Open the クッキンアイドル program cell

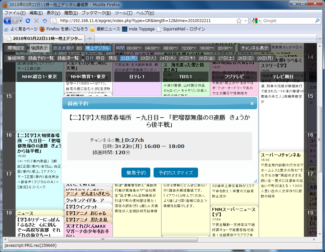[x=88, y=200]
